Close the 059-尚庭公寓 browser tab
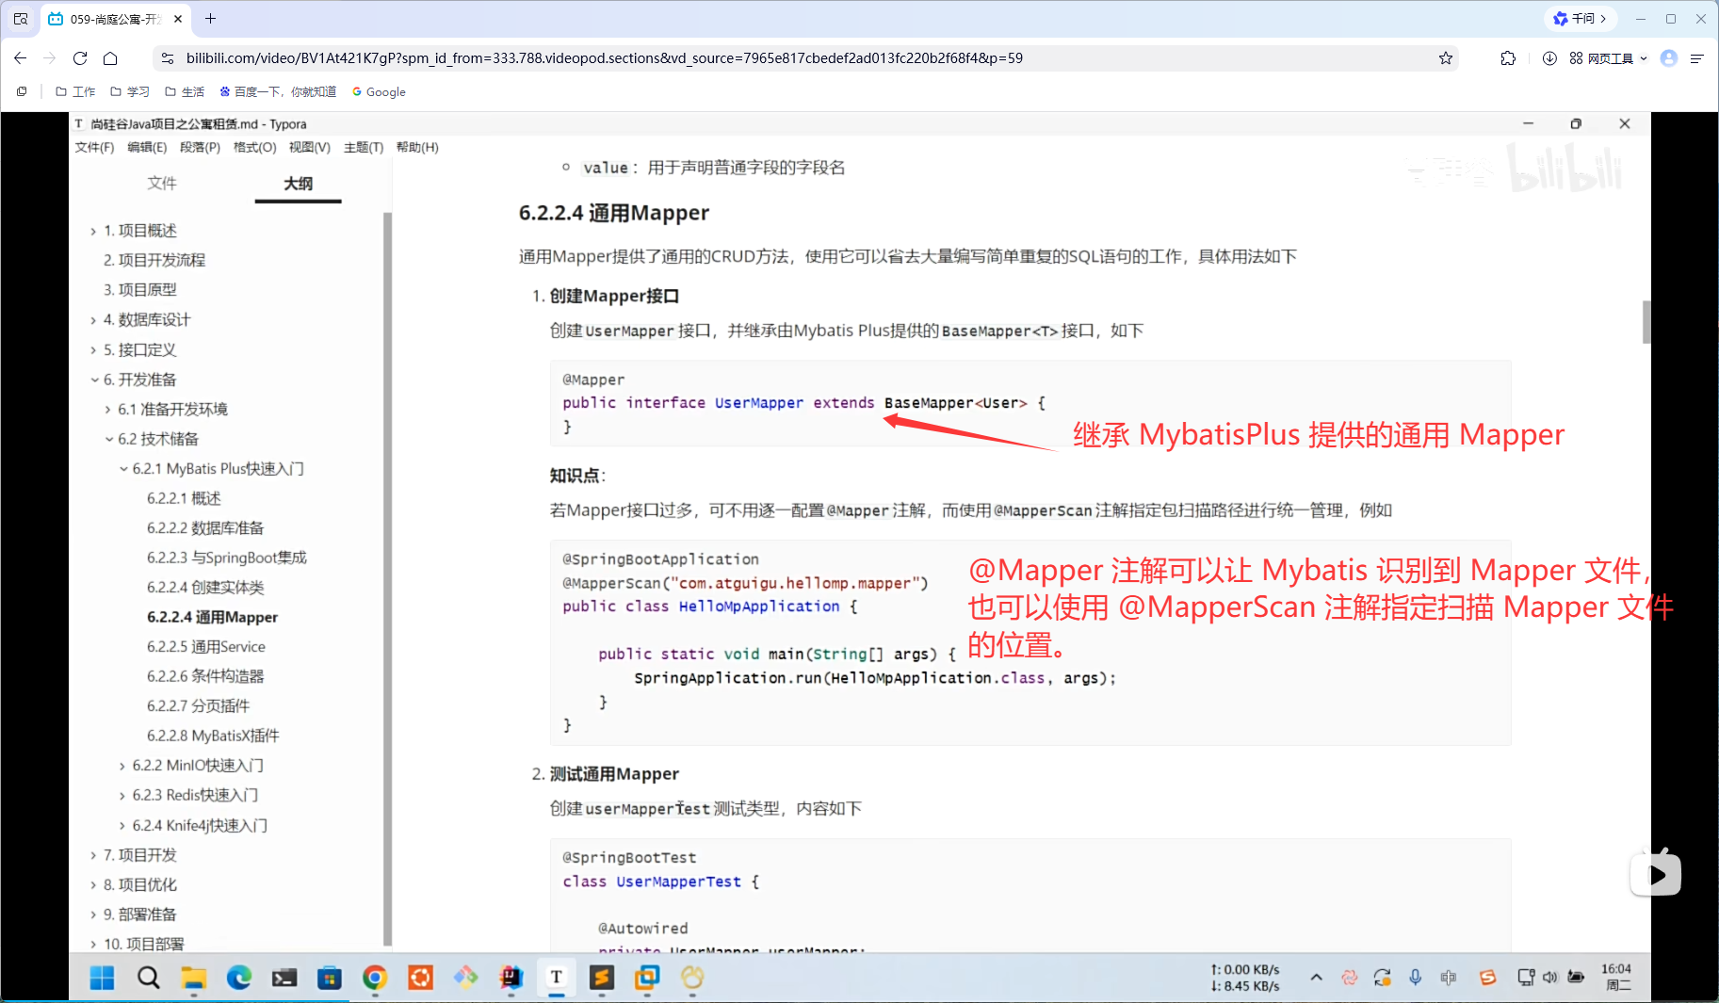The height and width of the screenshot is (1003, 1719). tap(178, 19)
